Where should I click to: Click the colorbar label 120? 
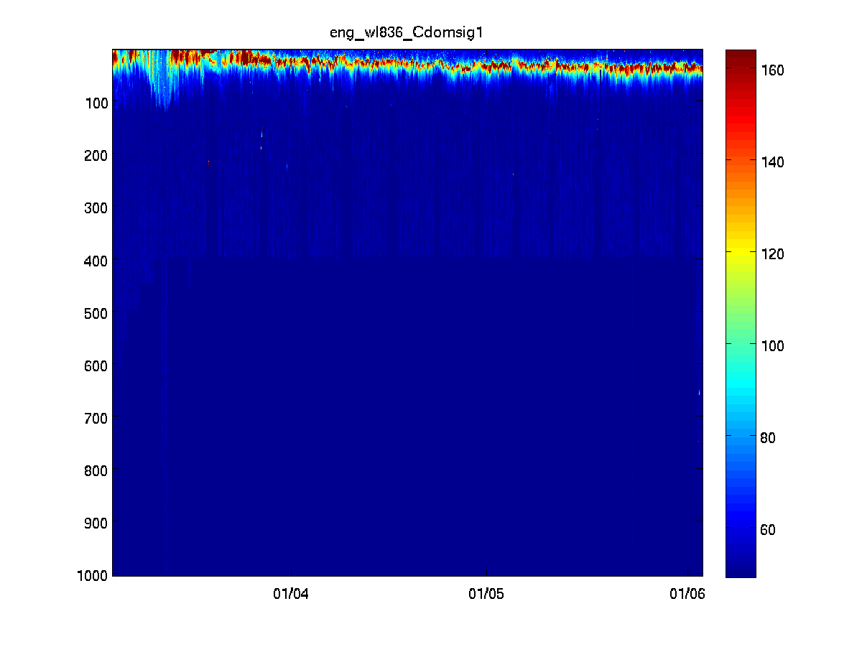pyautogui.click(x=774, y=254)
